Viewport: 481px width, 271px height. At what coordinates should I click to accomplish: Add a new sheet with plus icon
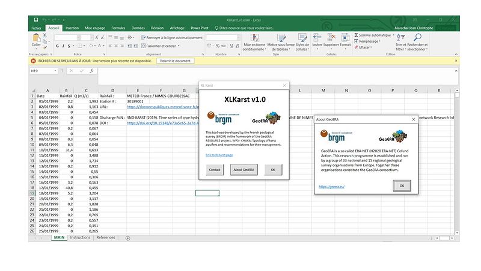pos(128,238)
